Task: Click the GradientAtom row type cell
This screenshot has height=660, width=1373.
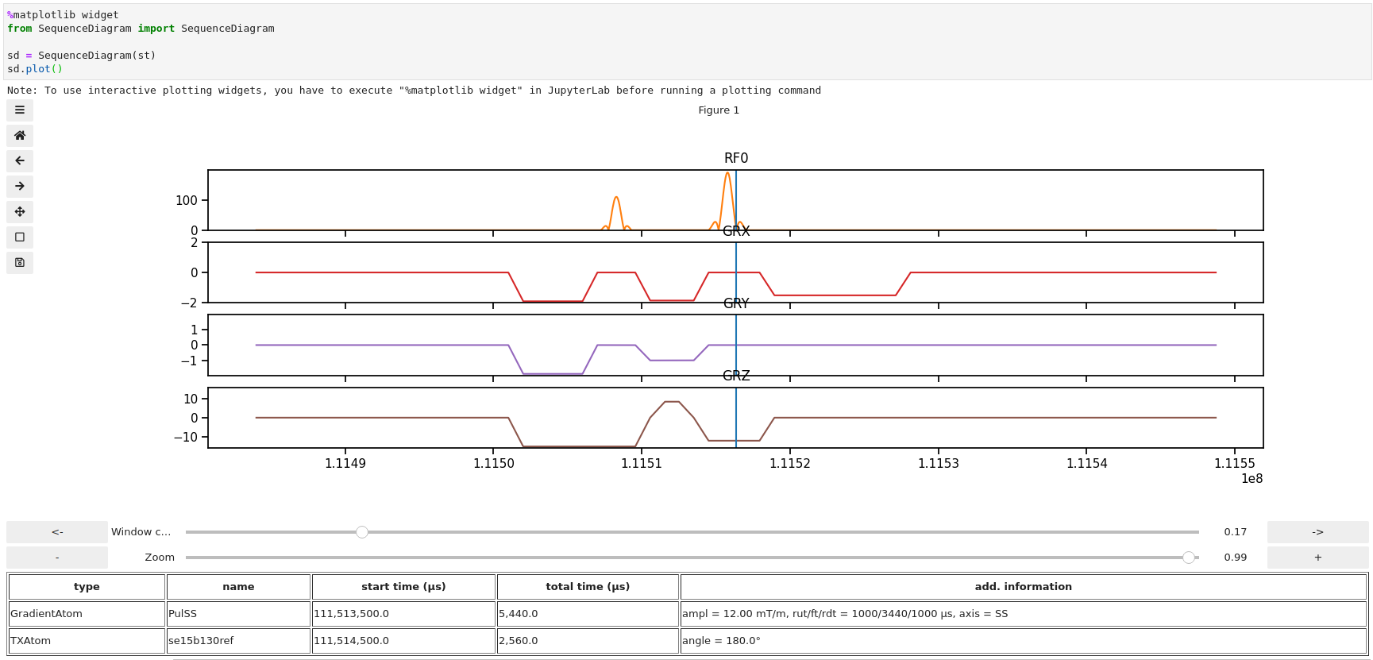Action: (87, 614)
